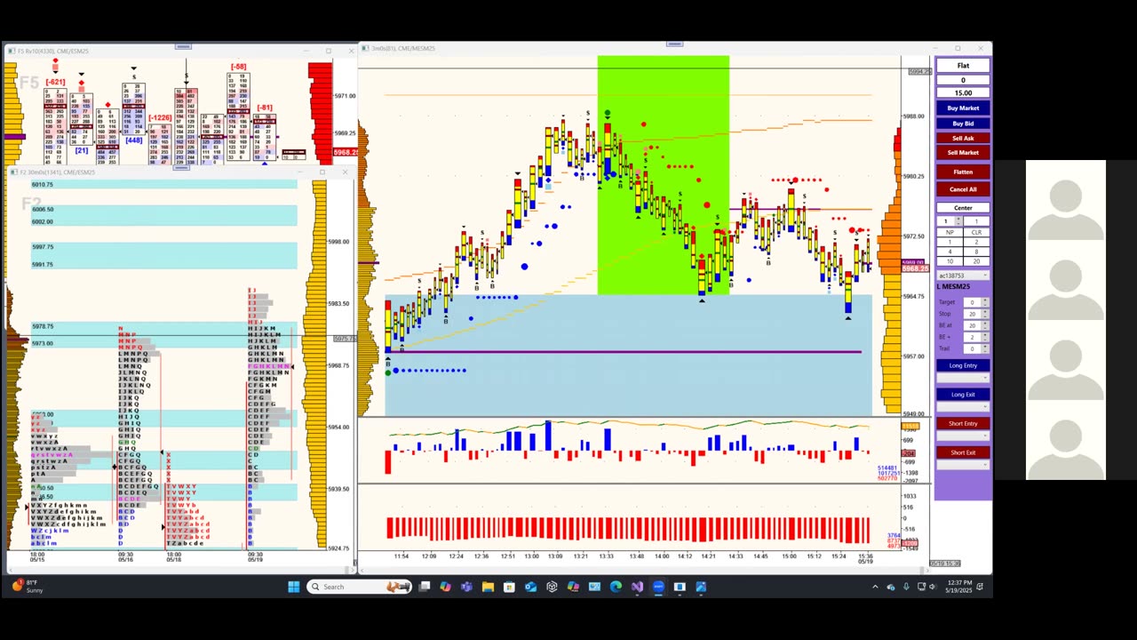Viewport: 1137px width, 640px height.
Task: Click the microphone tray icon
Action: click(x=906, y=587)
